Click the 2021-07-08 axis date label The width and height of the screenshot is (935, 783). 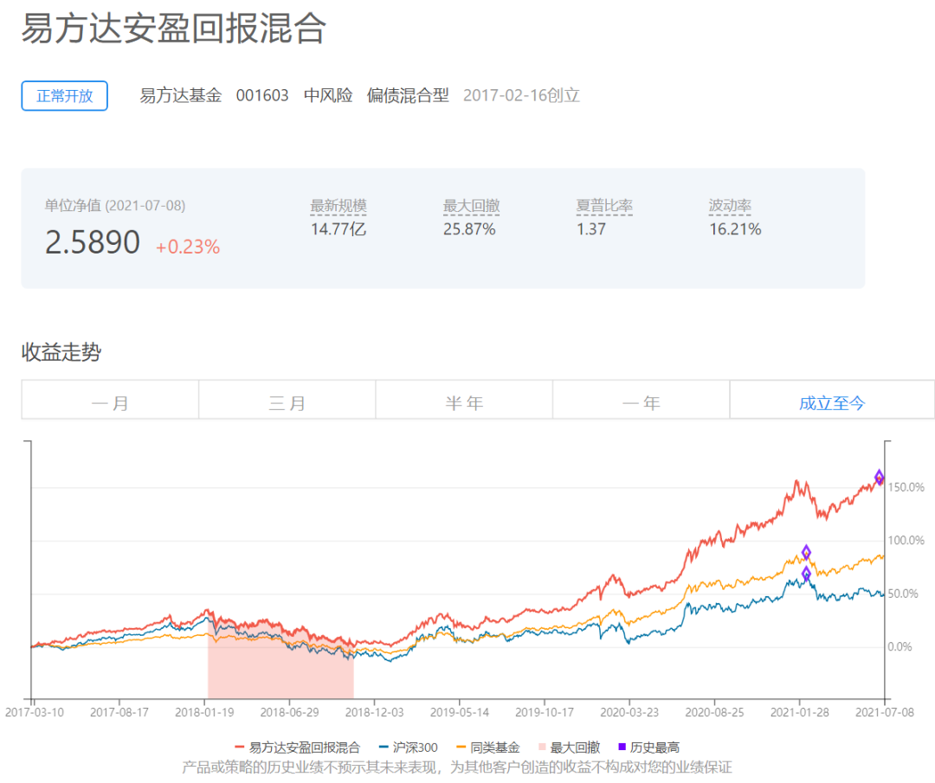885,712
